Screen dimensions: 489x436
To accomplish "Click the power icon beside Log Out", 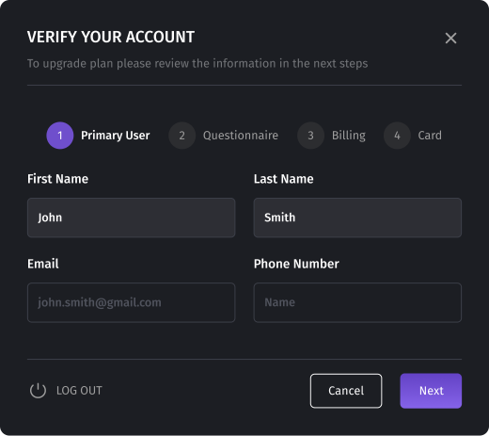I will (x=38, y=391).
